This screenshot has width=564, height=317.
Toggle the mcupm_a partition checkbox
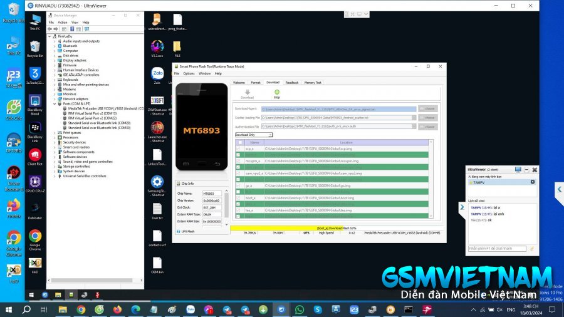pyautogui.click(x=238, y=161)
